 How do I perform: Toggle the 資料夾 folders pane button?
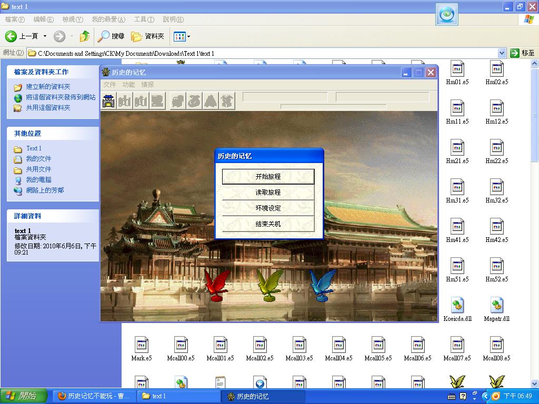[x=148, y=36]
